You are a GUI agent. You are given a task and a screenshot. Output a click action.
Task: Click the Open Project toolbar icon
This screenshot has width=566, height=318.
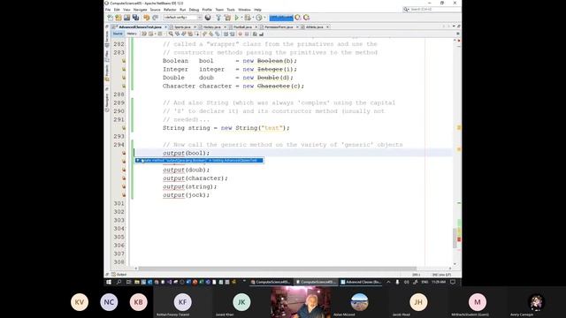[126, 18]
